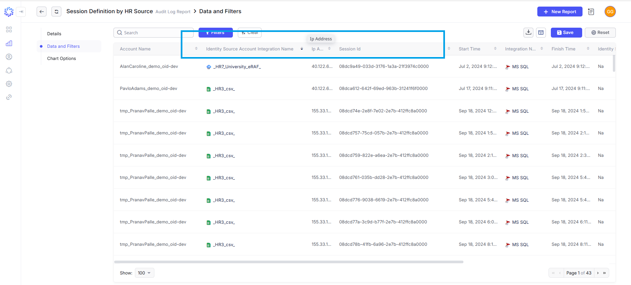Sort by Identity Source Account Integration Name

click(x=301, y=49)
